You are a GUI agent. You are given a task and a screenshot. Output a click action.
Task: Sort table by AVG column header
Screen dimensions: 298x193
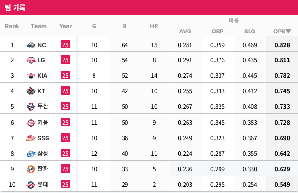pyautogui.click(x=185, y=32)
